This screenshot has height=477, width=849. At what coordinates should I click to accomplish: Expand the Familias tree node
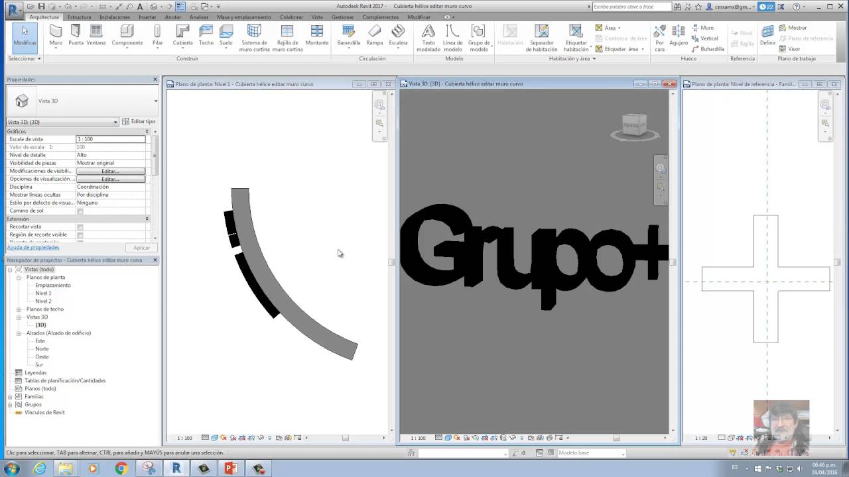click(10, 397)
